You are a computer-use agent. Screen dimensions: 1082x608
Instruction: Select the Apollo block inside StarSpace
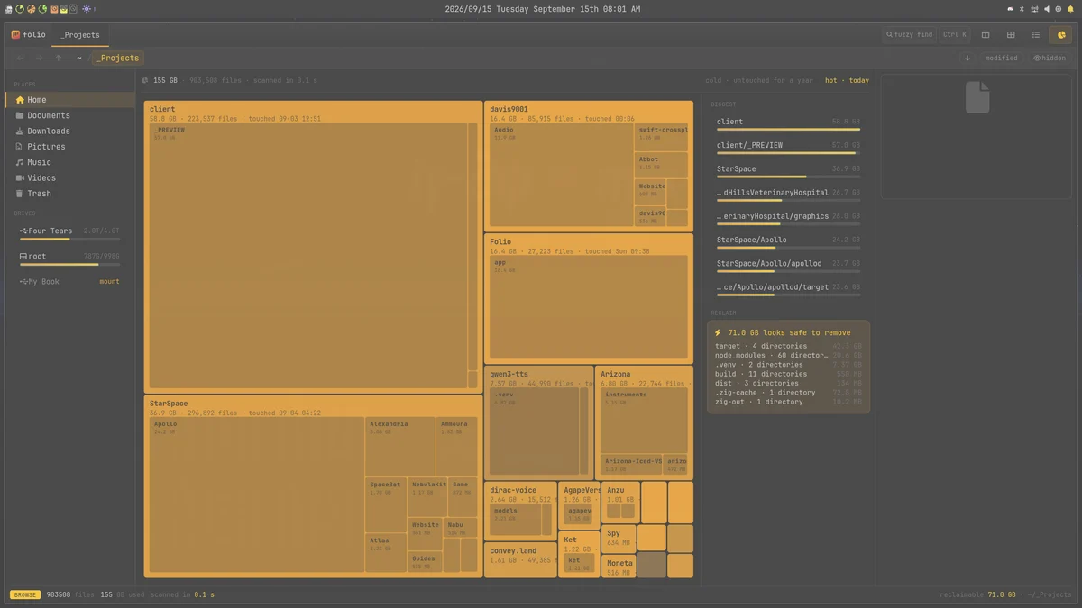click(x=256, y=495)
